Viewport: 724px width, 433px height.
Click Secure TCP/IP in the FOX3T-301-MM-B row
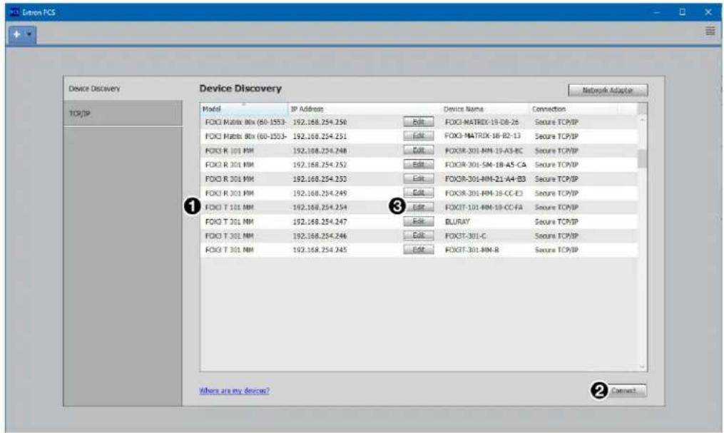[x=556, y=250]
